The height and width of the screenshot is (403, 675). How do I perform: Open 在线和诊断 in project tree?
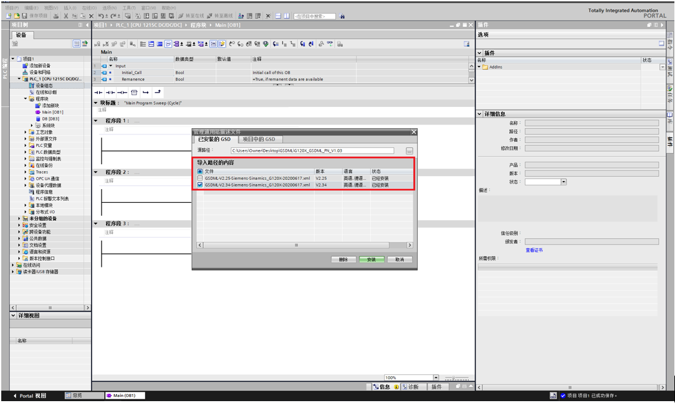[x=45, y=93]
